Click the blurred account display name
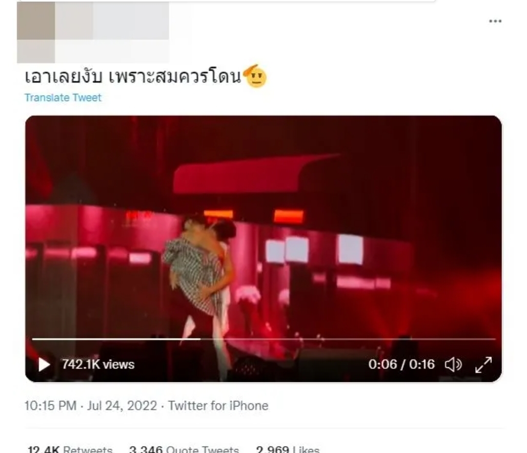This screenshot has height=453, width=527. 112,21
